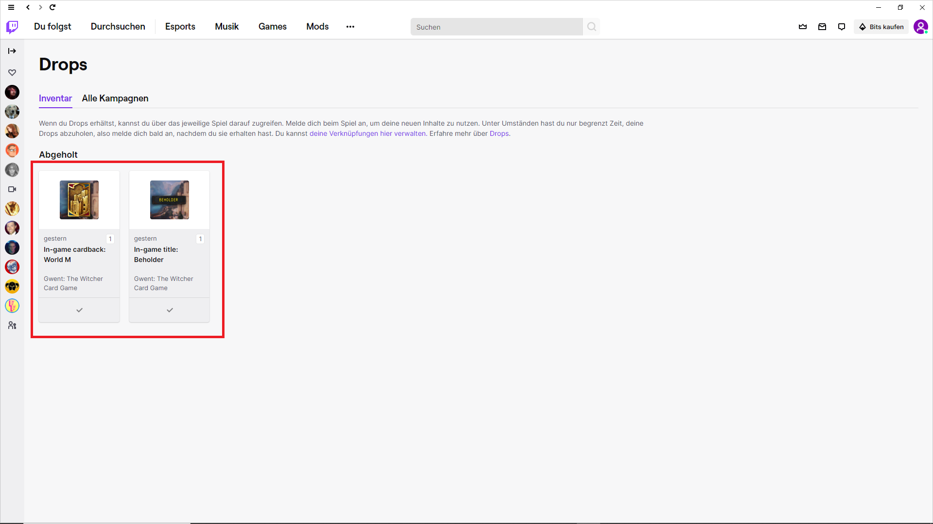
Task: Open Games navigation item
Action: coord(273,27)
